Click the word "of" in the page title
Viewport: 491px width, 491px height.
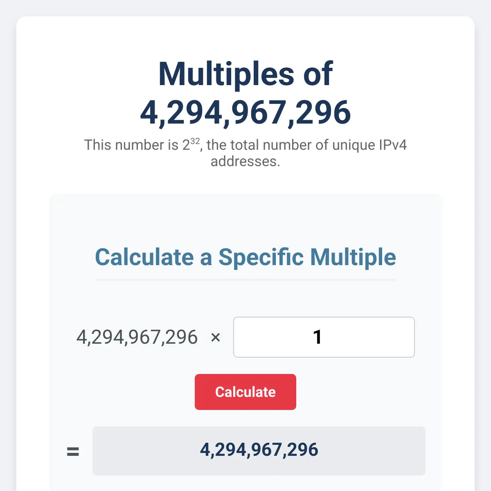(318, 74)
